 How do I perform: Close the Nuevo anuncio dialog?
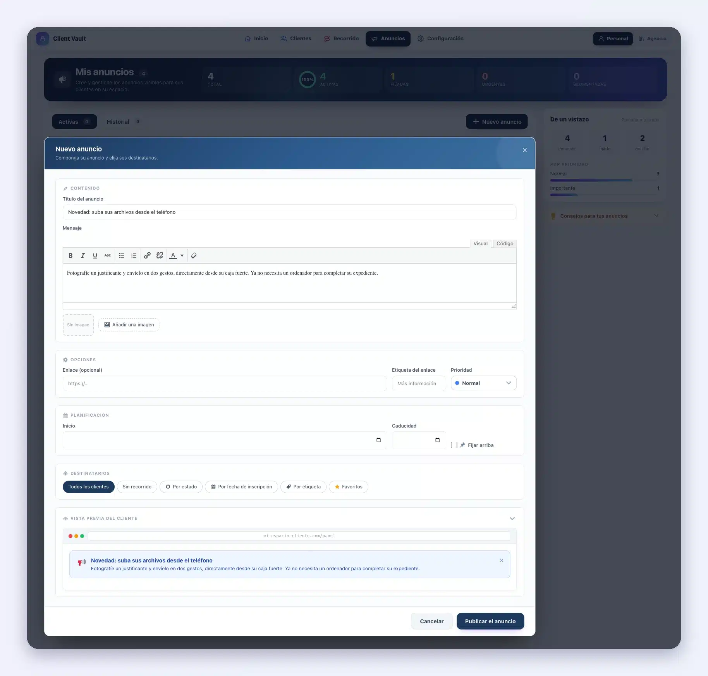coord(525,150)
